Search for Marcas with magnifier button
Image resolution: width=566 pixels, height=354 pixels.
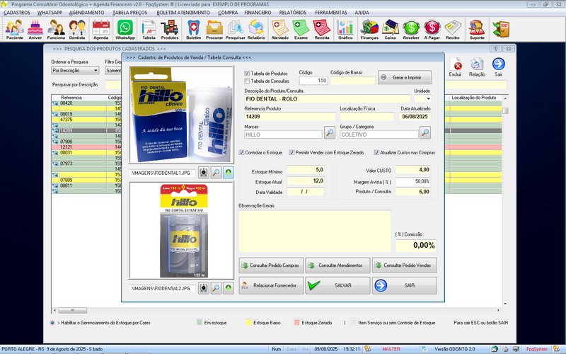(x=329, y=132)
